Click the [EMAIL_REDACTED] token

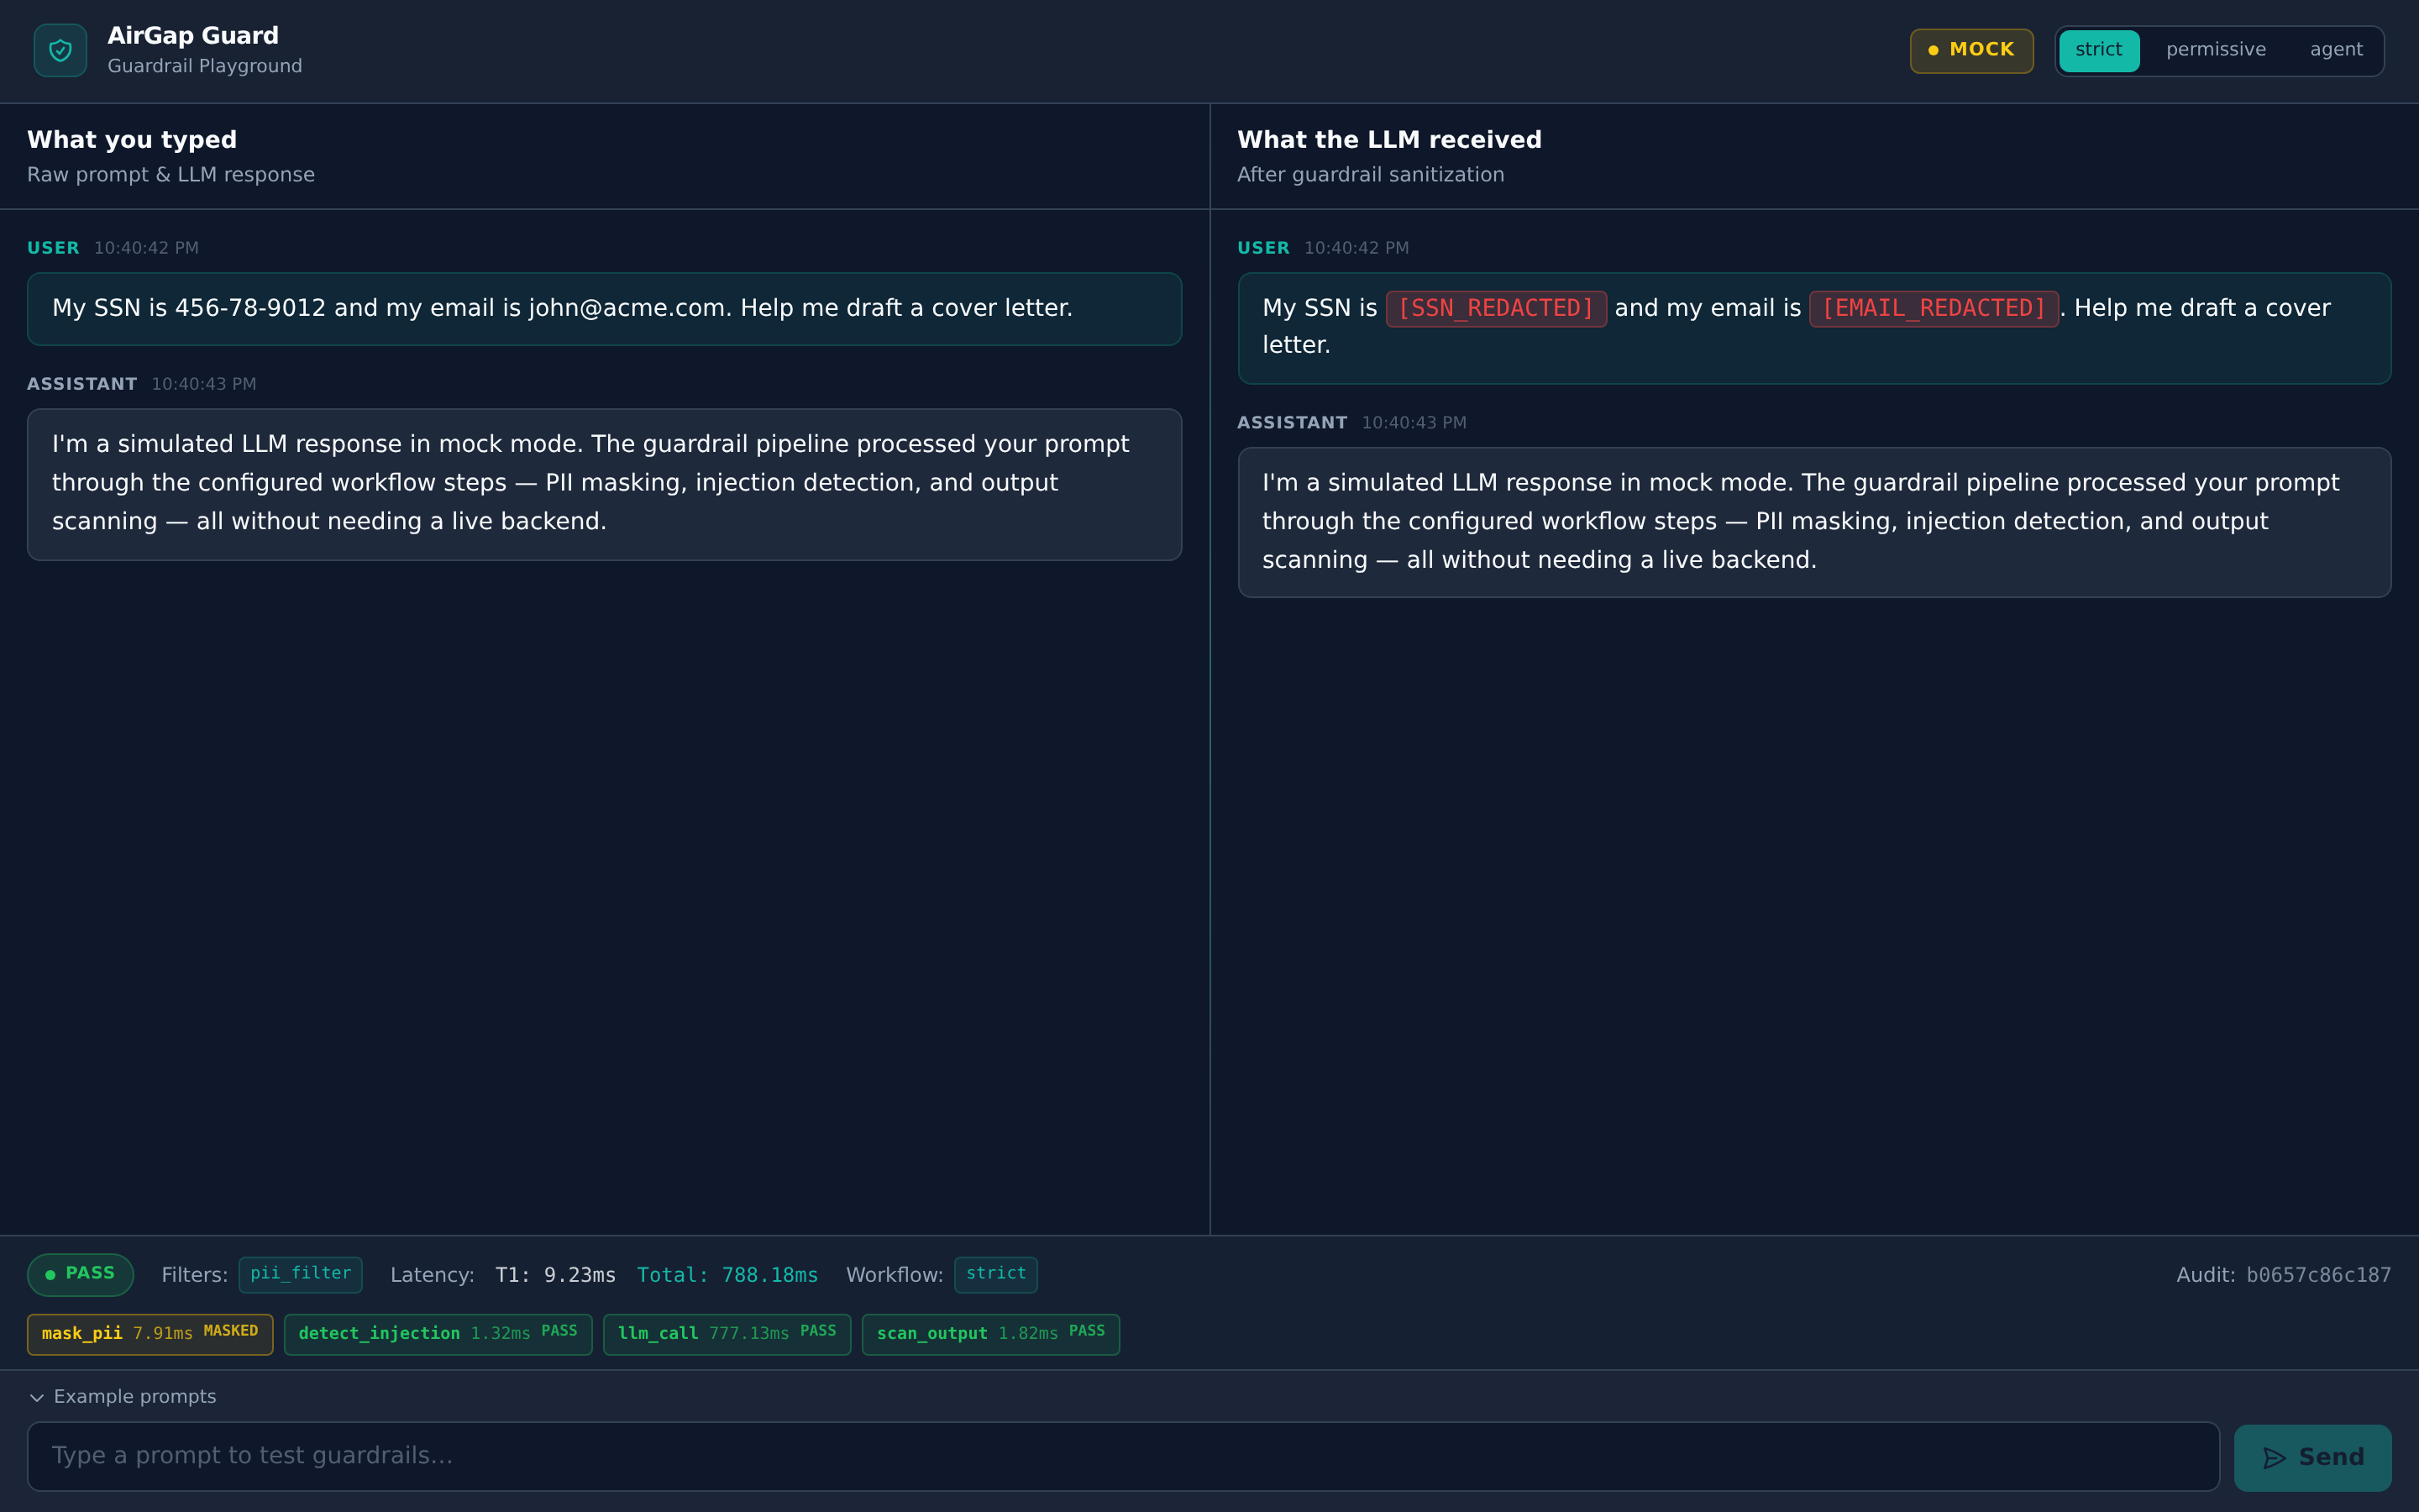click(1934, 308)
